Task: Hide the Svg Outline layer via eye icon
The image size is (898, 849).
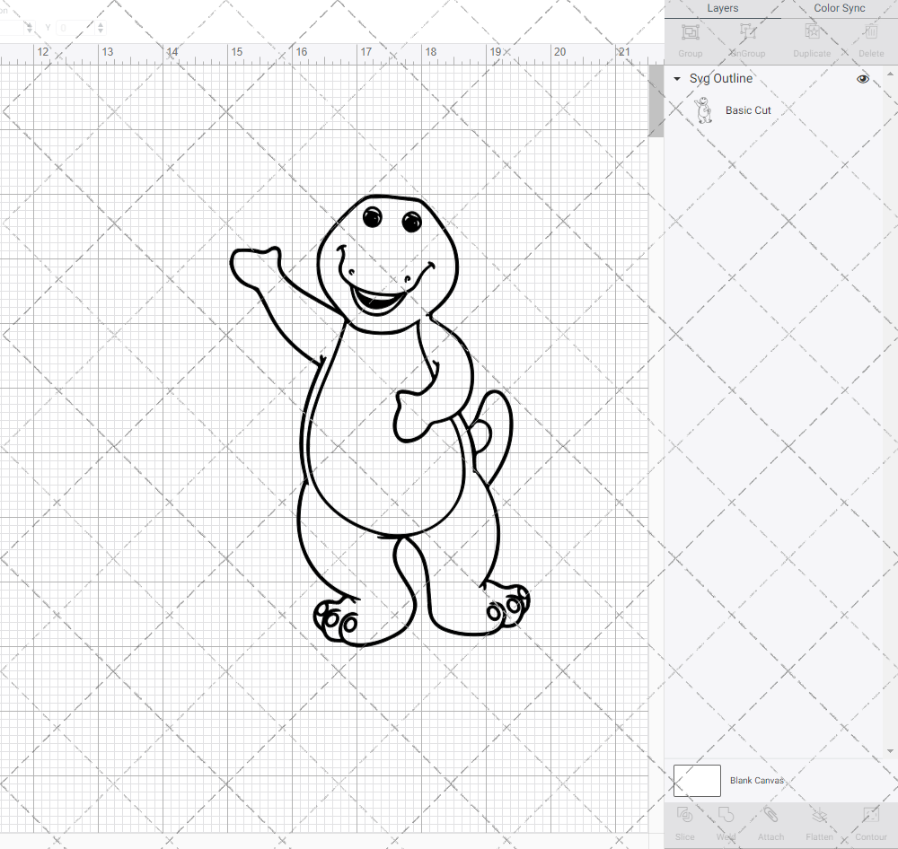Action: click(863, 79)
